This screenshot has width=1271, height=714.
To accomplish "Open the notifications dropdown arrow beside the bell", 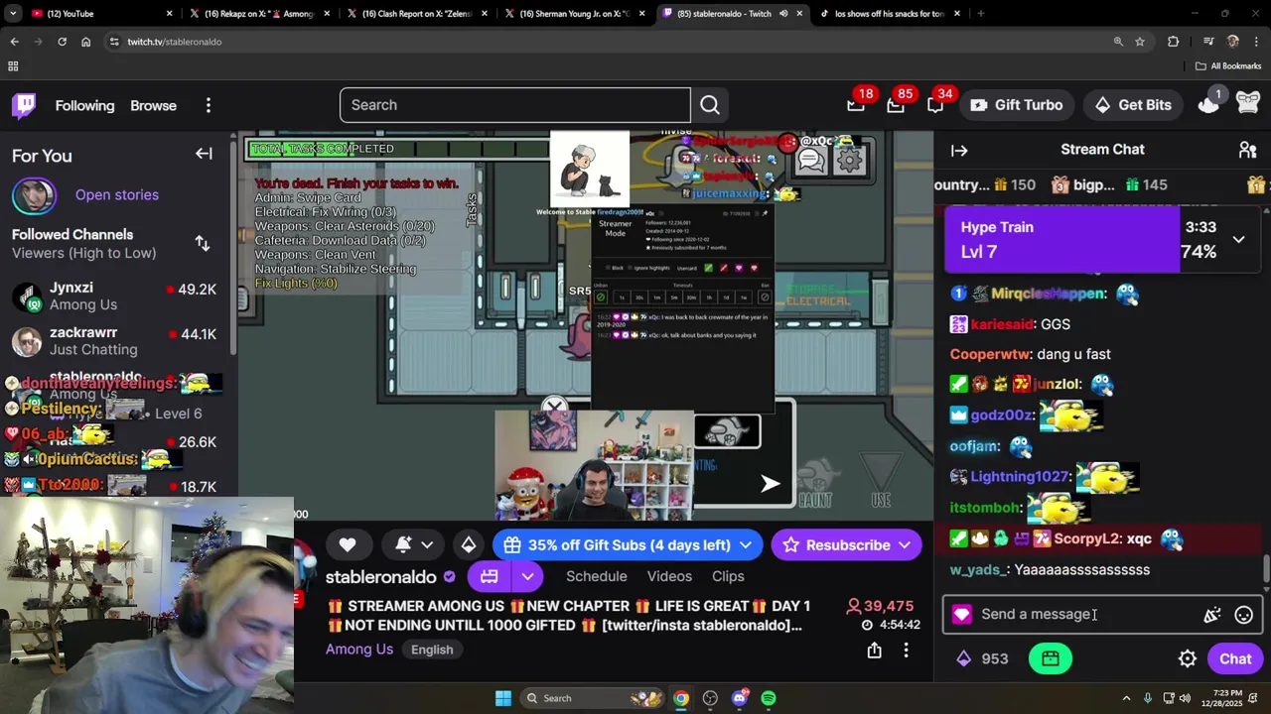I will pos(427,544).
